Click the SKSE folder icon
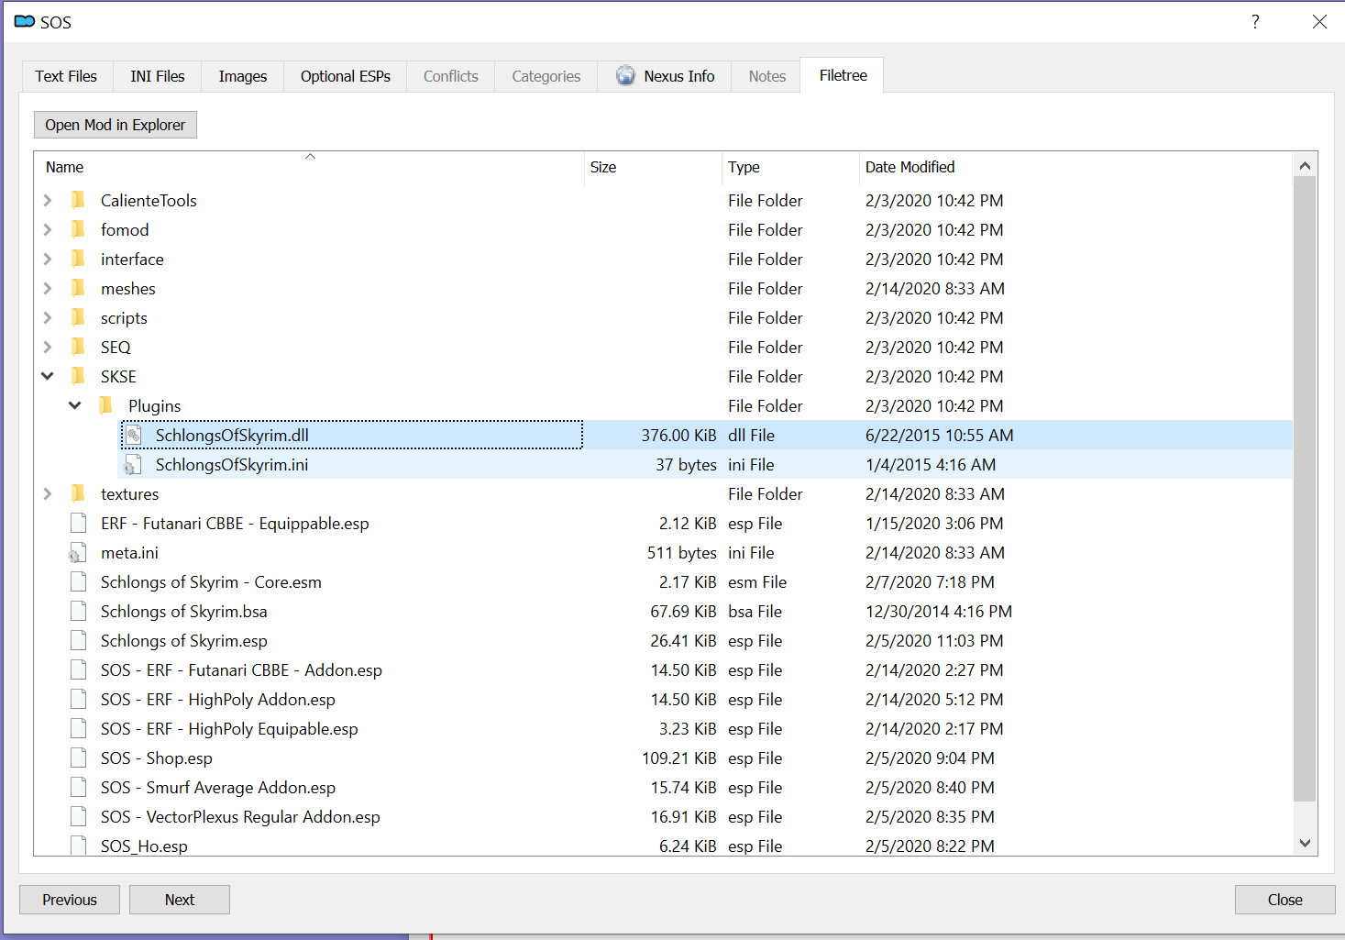The image size is (1345, 940). (78, 376)
